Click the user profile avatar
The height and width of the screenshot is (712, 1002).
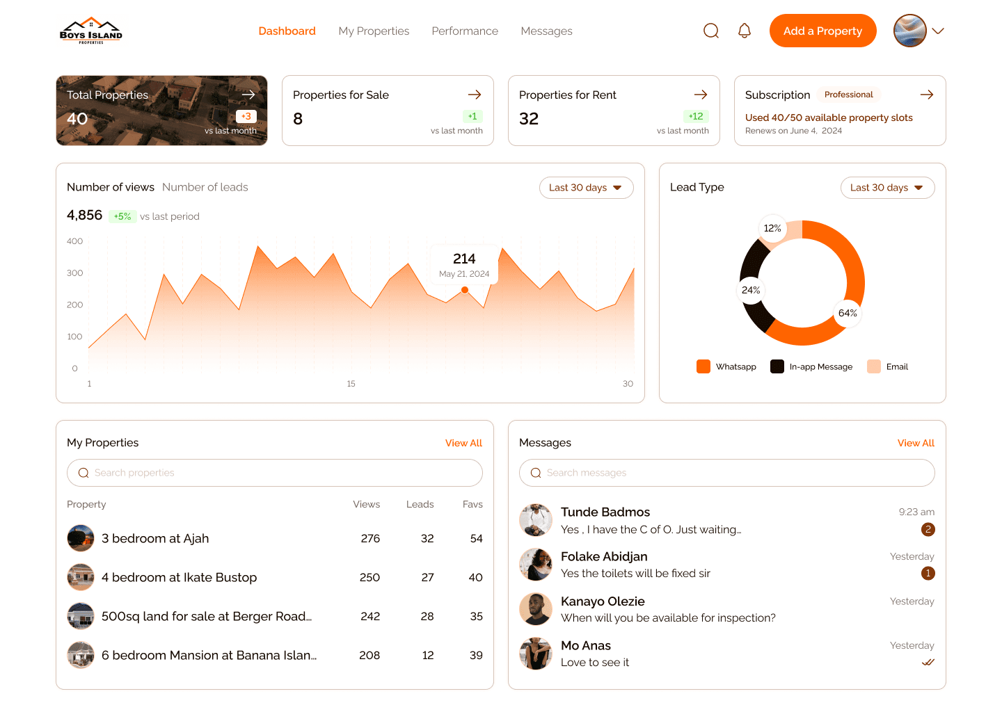tap(910, 31)
